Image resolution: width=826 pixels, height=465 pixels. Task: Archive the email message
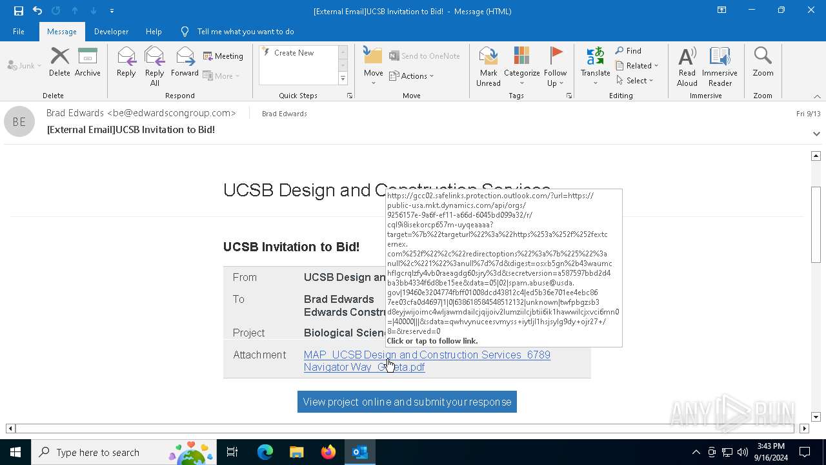pyautogui.click(x=88, y=63)
